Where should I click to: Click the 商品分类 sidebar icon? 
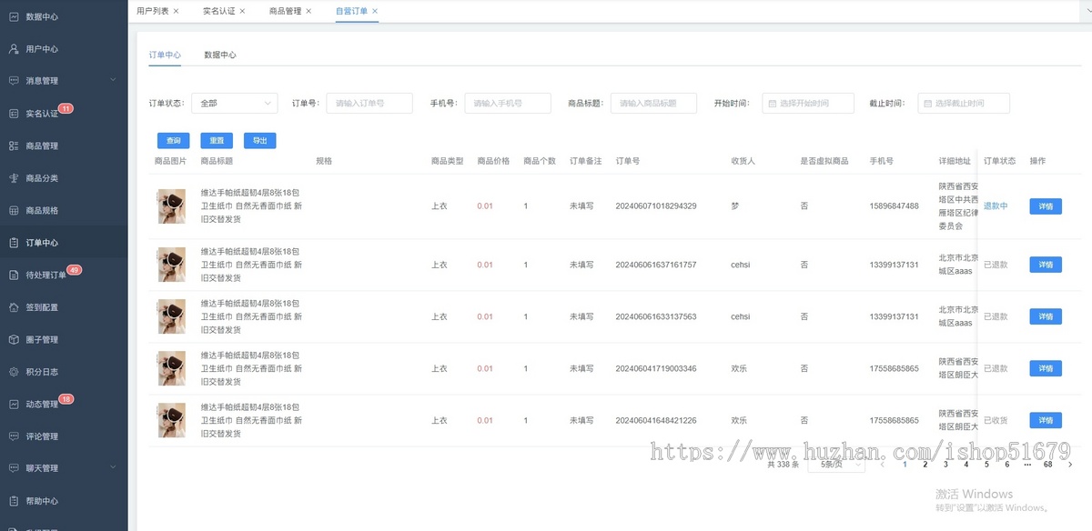14,178
